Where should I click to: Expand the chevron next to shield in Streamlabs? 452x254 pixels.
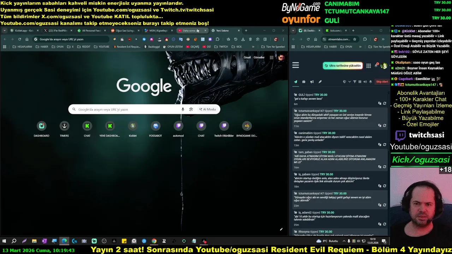point(350,82)
